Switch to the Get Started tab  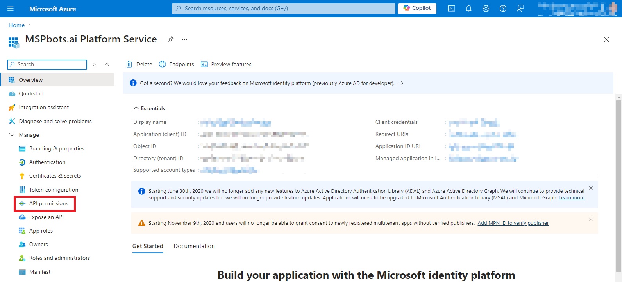pos(148,246)
